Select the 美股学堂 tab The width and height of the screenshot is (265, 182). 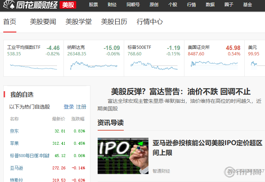click(78, 22)
